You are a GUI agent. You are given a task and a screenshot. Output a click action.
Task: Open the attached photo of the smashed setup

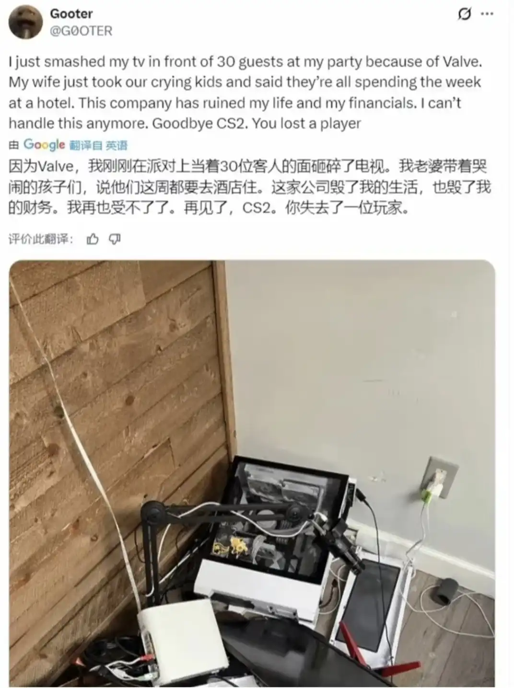coord(252,474)
